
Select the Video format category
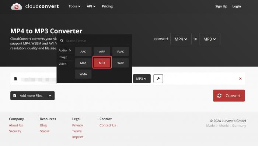coord(63,64)
